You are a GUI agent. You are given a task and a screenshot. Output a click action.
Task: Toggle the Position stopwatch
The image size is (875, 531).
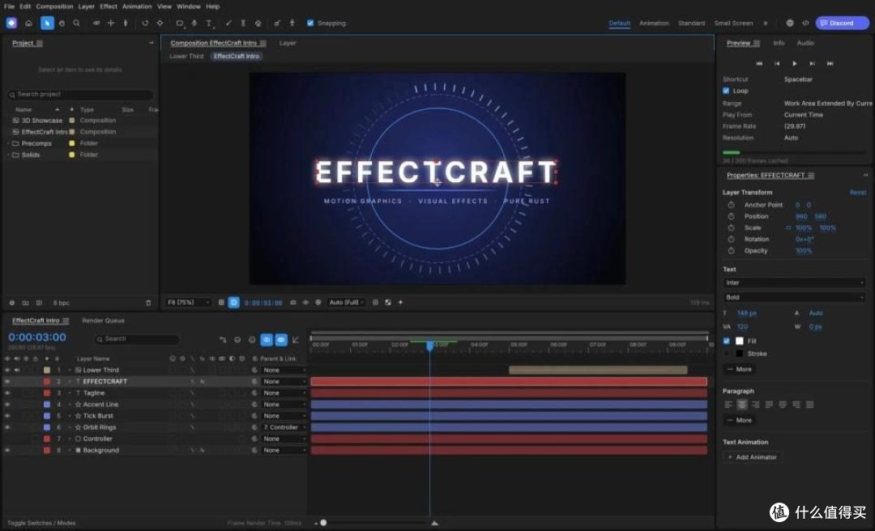point(731,216)
